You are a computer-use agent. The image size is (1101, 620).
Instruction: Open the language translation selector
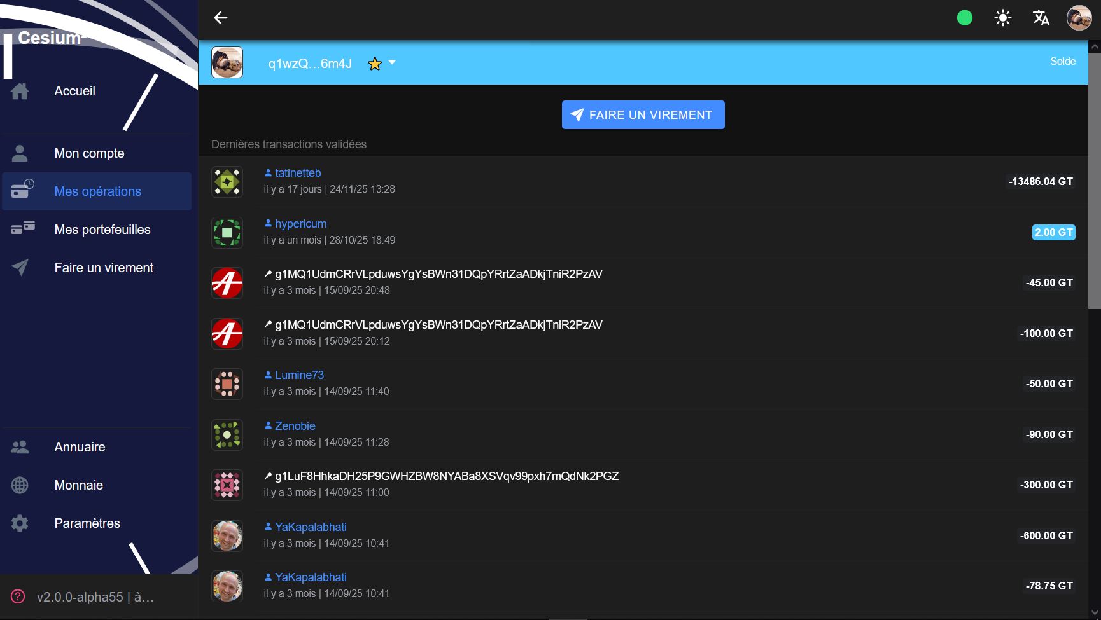click(1041, 18)
